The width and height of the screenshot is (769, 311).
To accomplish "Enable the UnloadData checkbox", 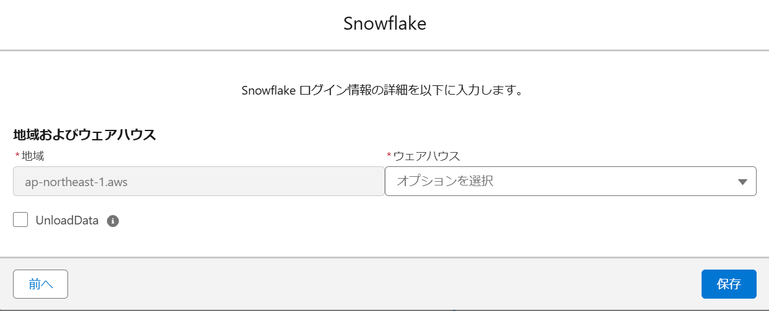I will click(x=21, y=220).
